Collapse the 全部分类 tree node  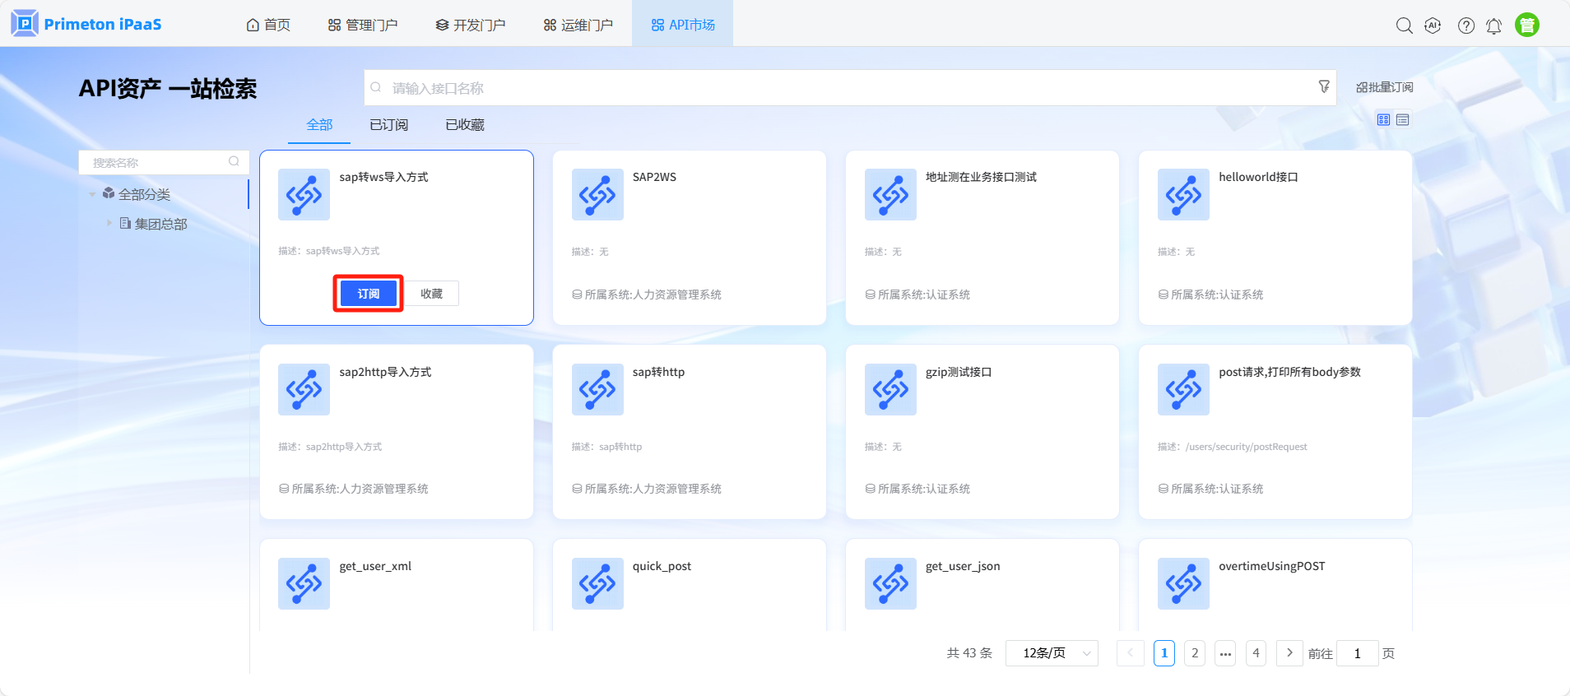92,195
